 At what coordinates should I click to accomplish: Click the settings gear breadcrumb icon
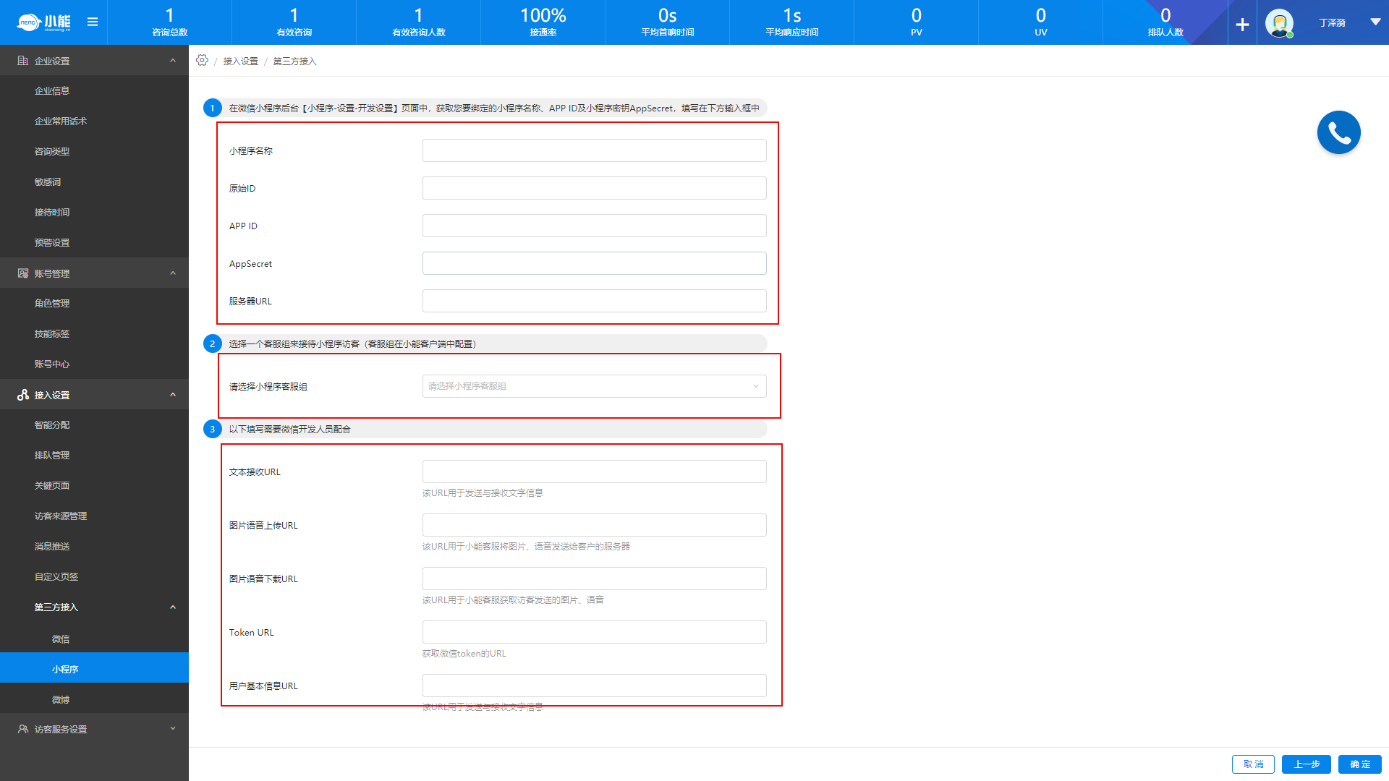point(202,61)
